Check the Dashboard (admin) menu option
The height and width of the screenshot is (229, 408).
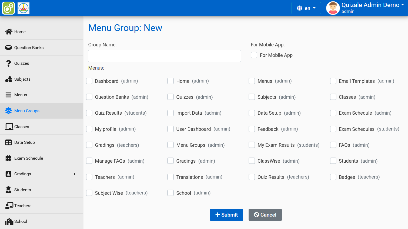point(89,81)
